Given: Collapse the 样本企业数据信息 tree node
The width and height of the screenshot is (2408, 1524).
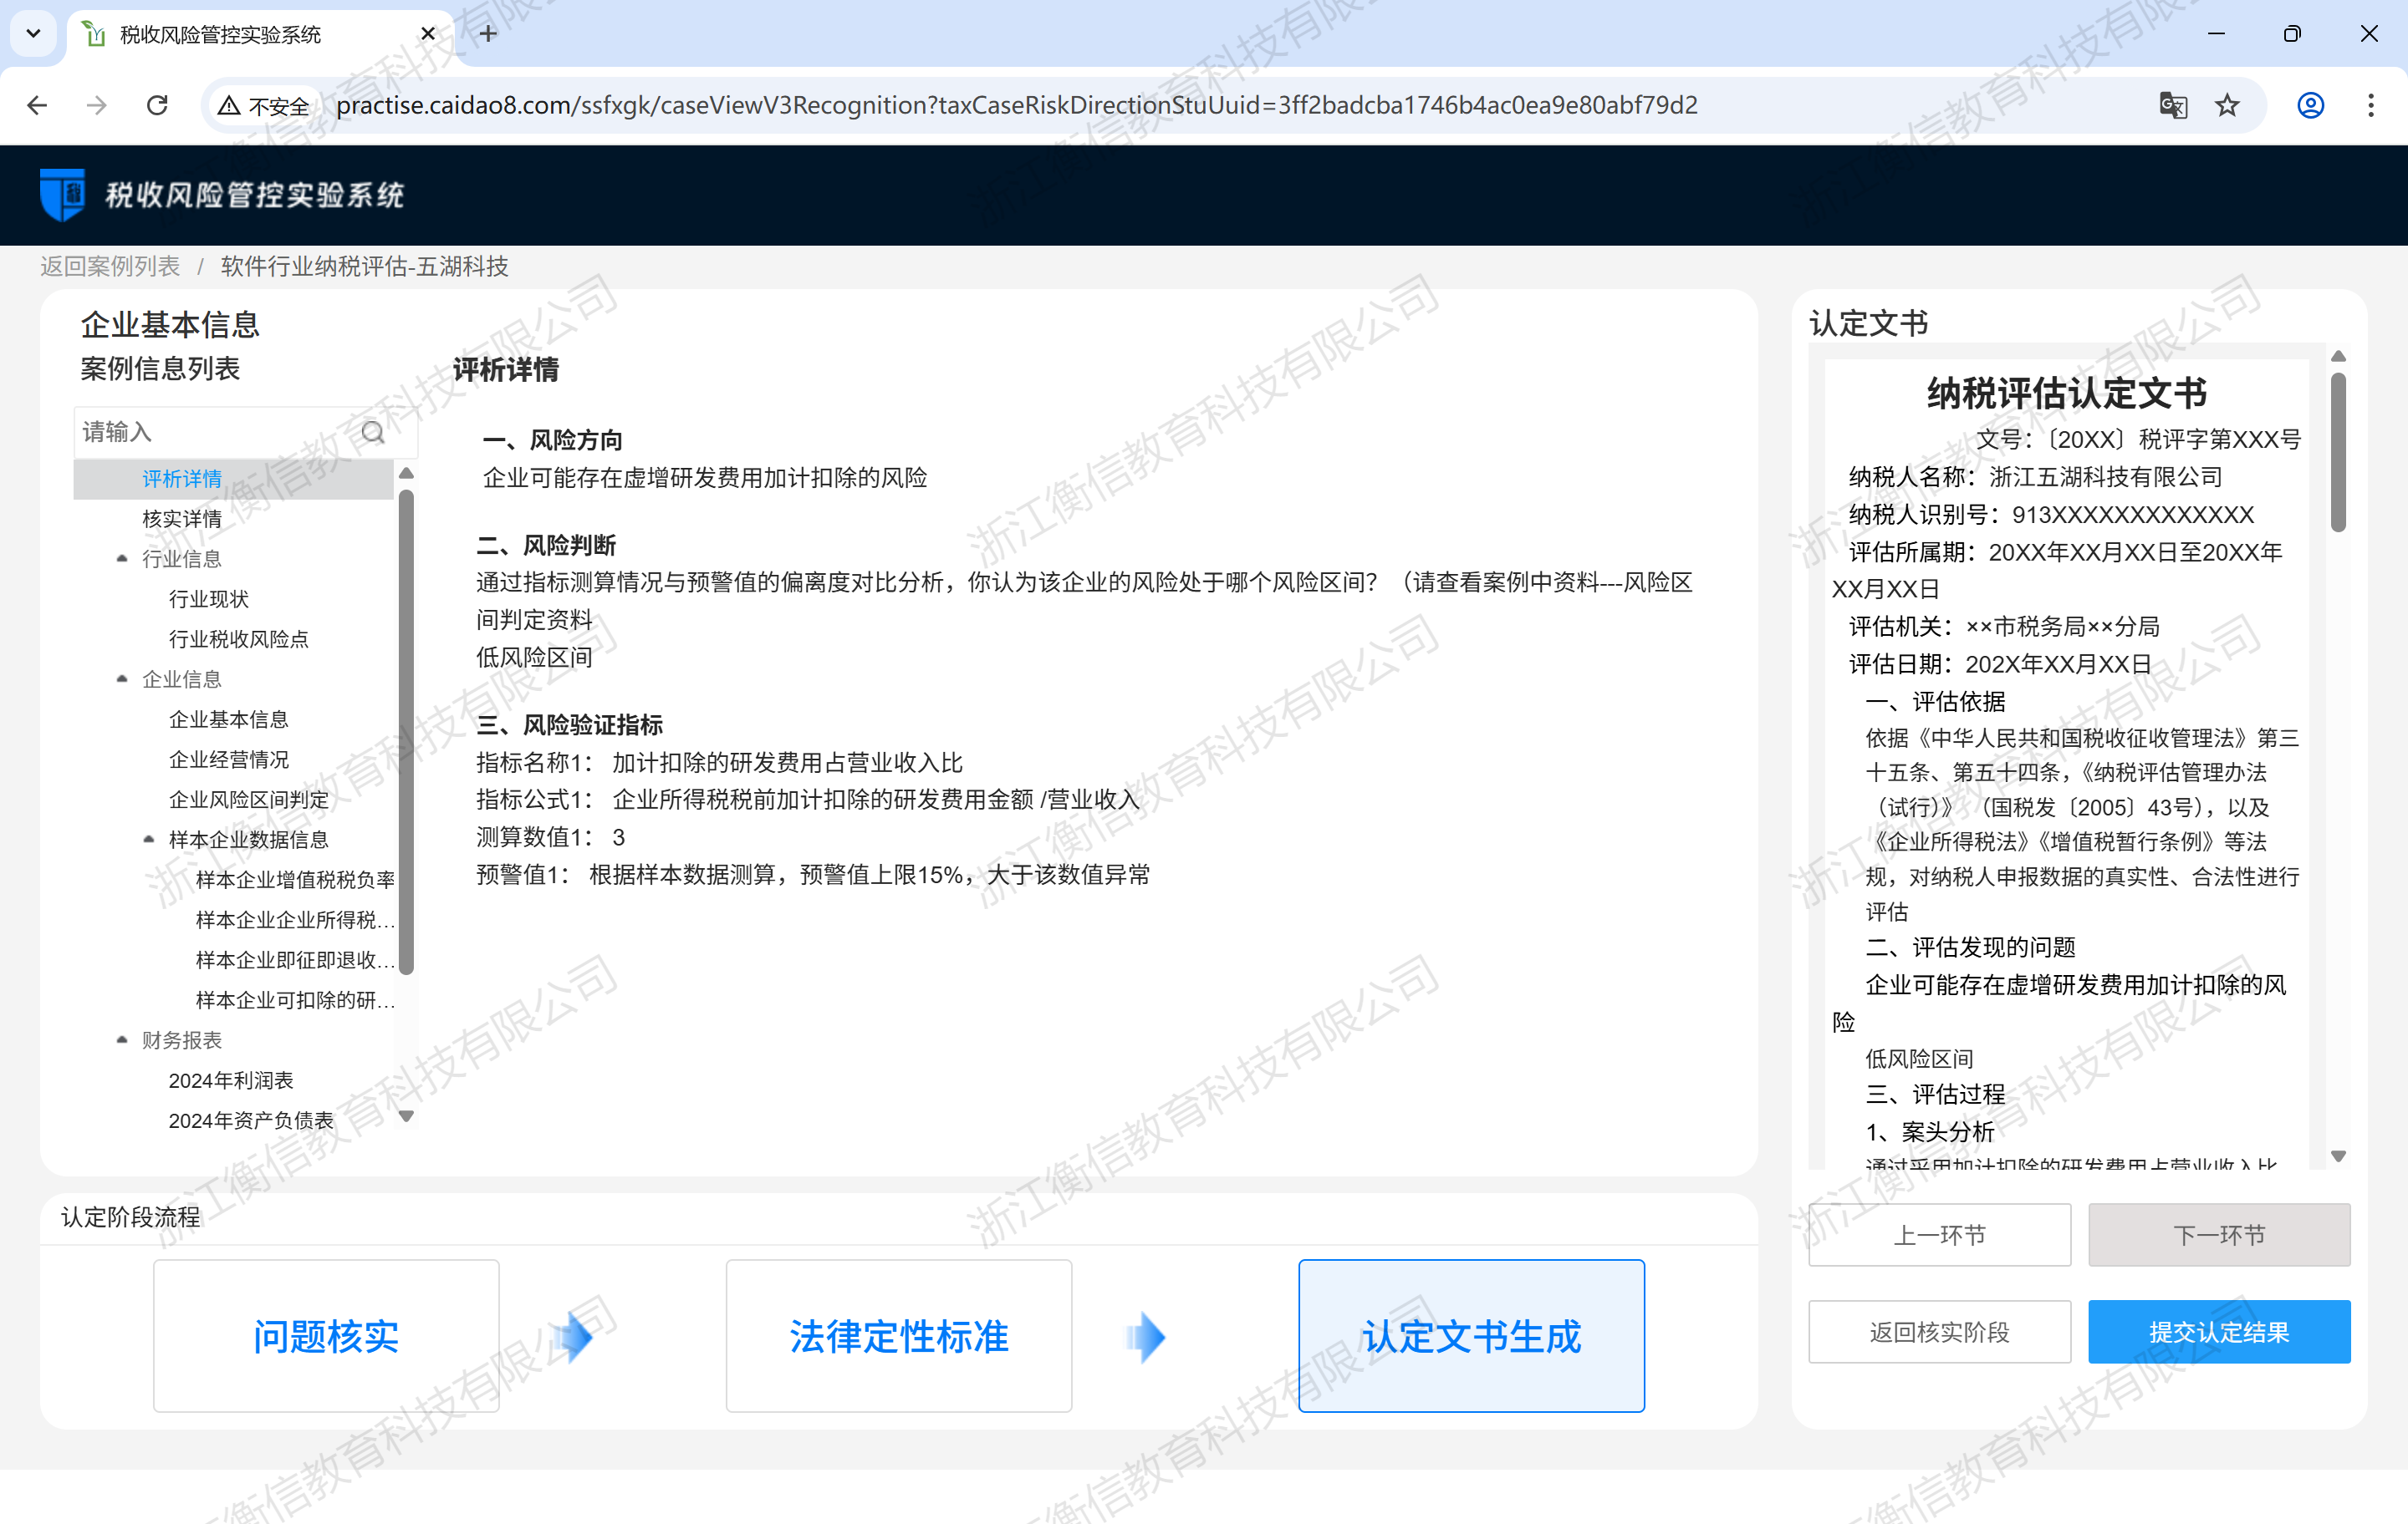Looking at the screenshot, I should click(149, 840).
